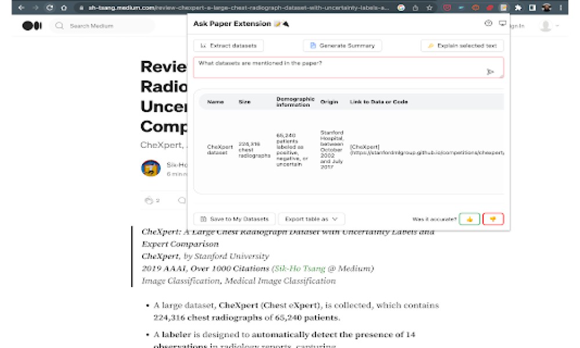Go forward in the browser
This screenshot has width=580, height=348.
click(x=35, y=8)
